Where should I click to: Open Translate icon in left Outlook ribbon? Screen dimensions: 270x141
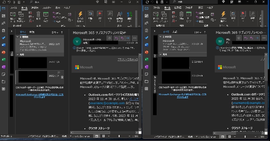pyautogui.click(x=130, y=15)
